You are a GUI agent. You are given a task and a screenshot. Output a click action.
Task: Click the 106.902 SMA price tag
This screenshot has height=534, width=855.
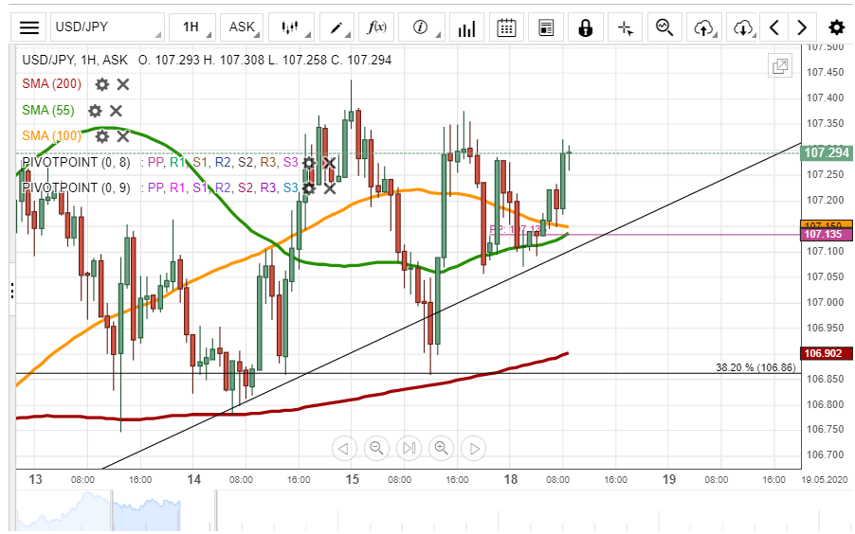pyautogui.click(x=827, y=354)
